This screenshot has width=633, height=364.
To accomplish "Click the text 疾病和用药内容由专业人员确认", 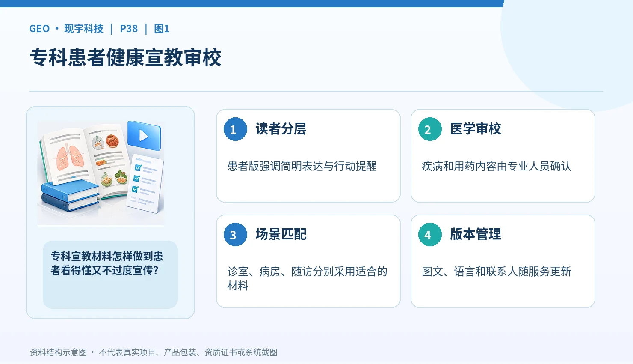I will (497, 166).
